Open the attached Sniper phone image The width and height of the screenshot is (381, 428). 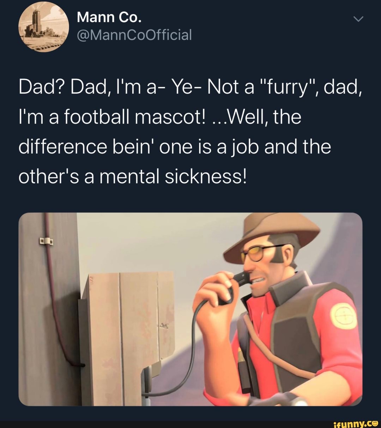[x=190, y=309]
